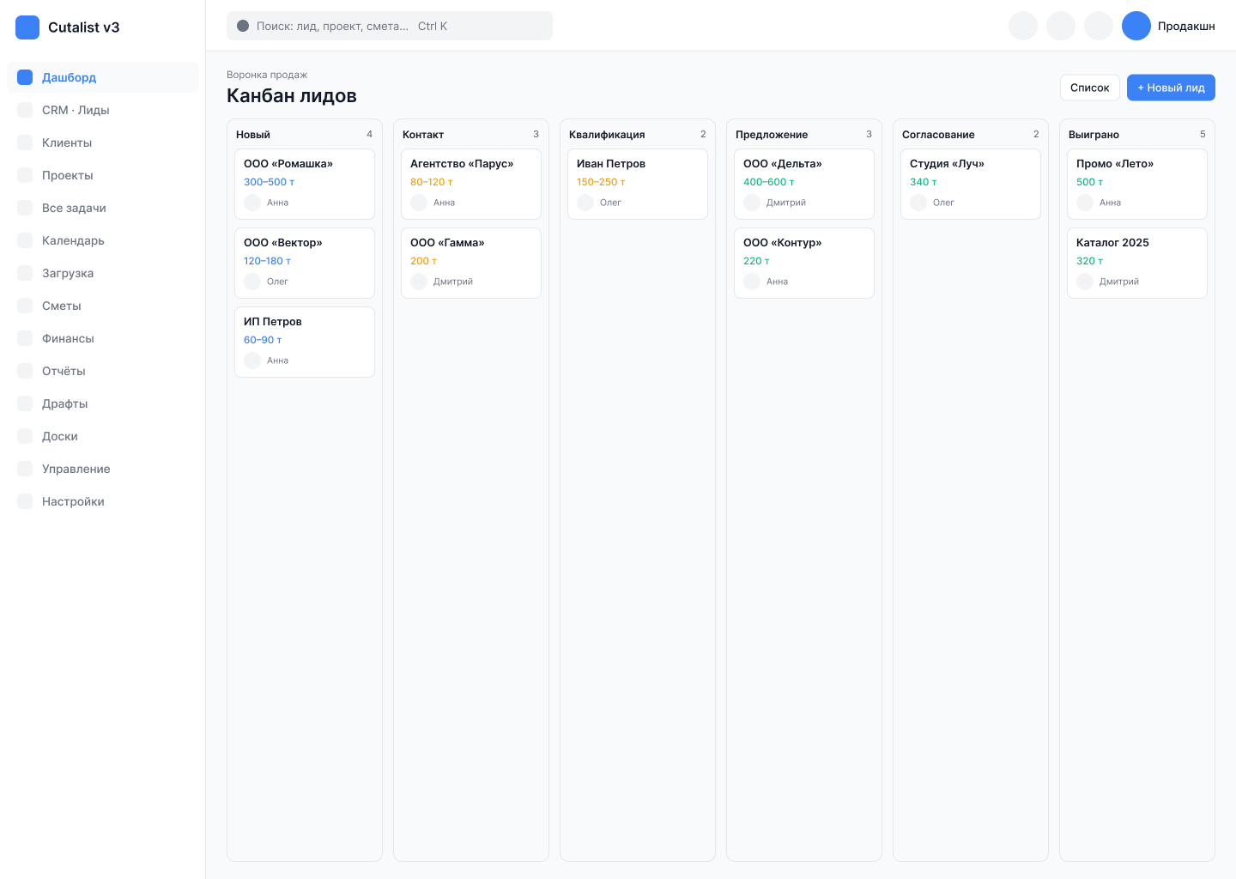Click the search icon in search bar
Screen dimensions: 1236x879
click(243, 26)
